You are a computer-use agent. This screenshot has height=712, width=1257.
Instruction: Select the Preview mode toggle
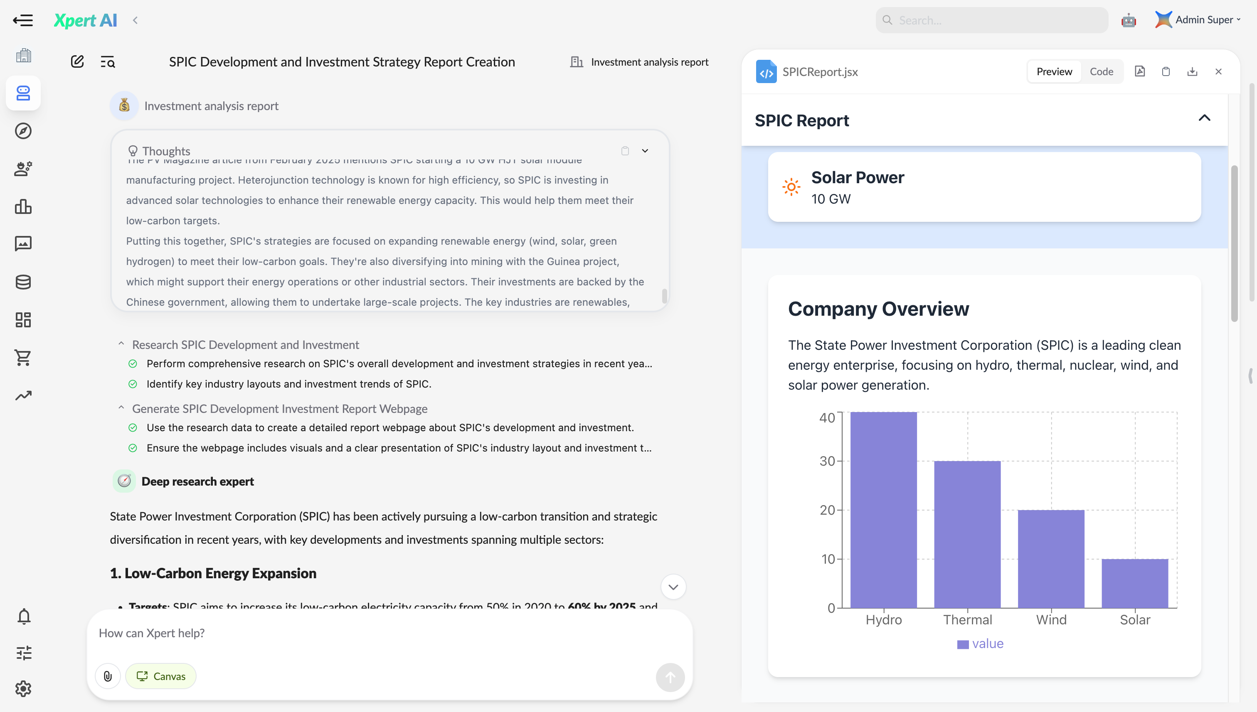pyautogui.click(x=1054, y=71)
